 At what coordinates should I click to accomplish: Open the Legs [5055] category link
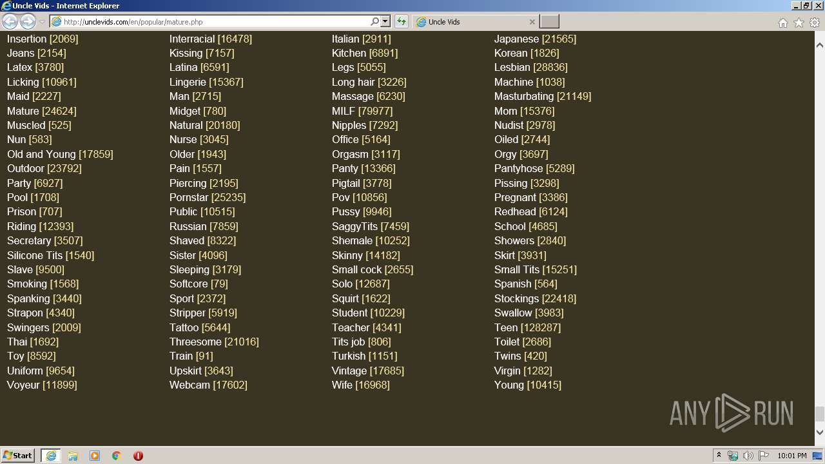(359, 67)
